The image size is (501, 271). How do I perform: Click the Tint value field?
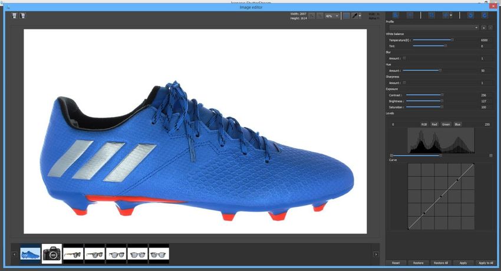(x=486, y=46)
